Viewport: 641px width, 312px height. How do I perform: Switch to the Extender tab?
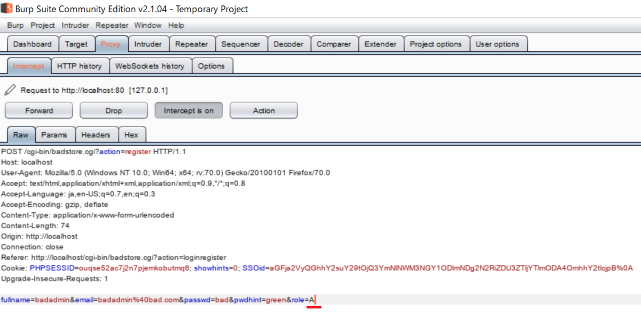pos(380,44)
